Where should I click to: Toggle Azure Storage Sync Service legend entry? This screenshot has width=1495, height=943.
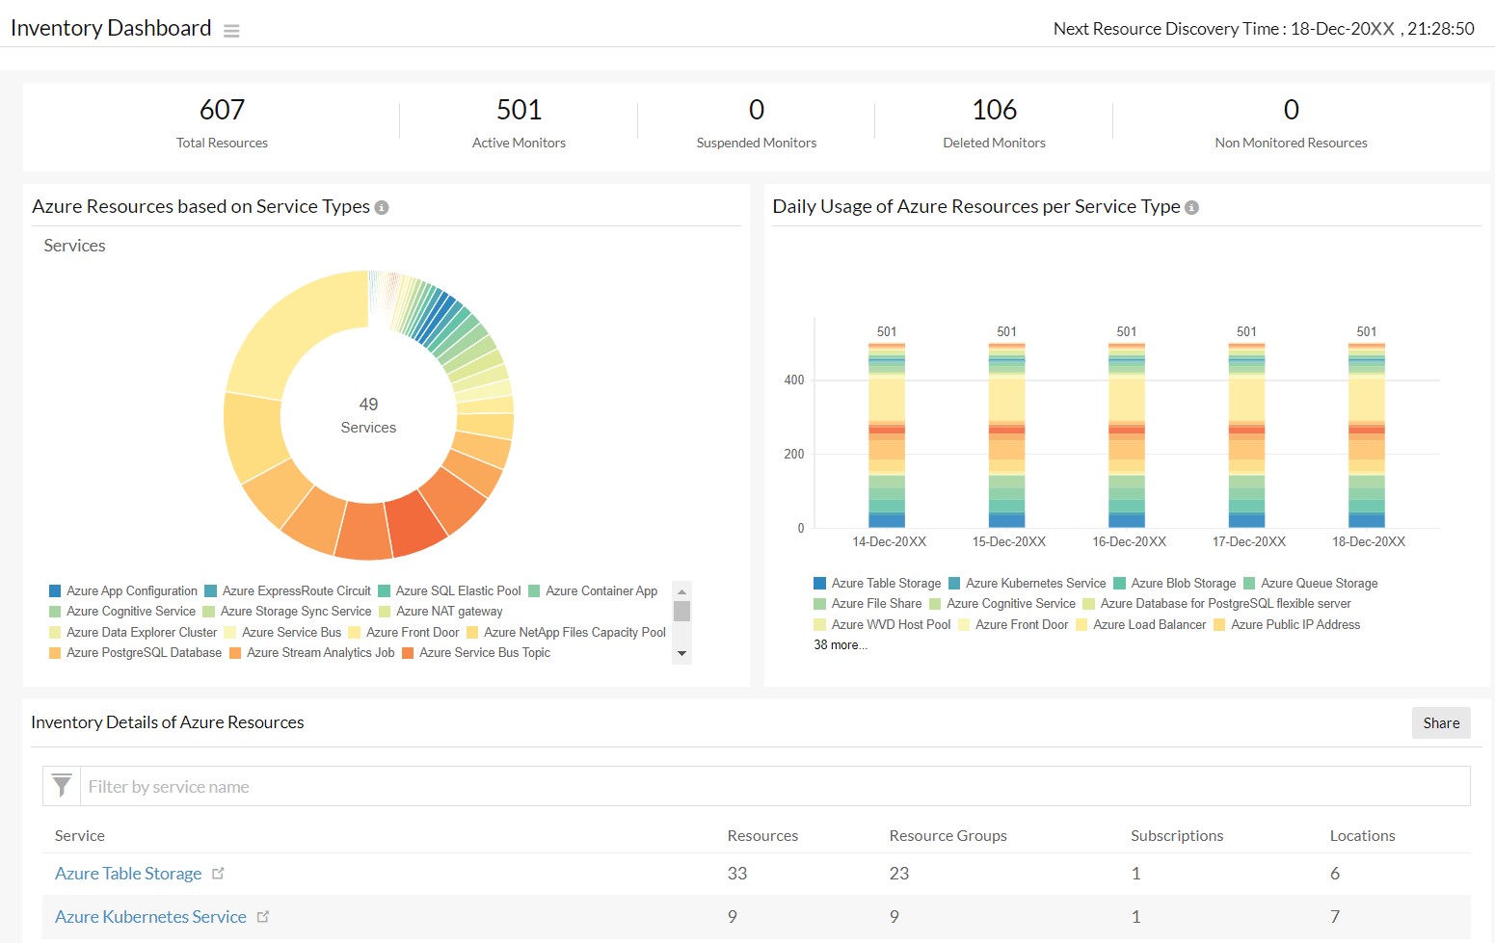287,612
